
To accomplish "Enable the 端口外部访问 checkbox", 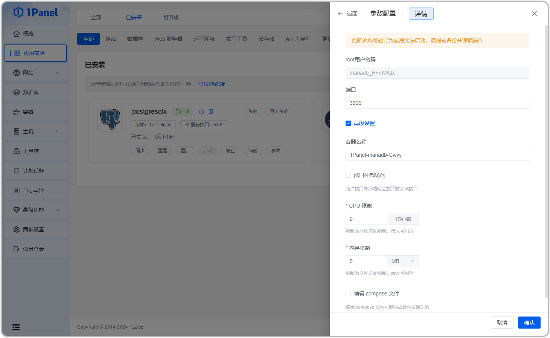I will [x=348, y=175].
